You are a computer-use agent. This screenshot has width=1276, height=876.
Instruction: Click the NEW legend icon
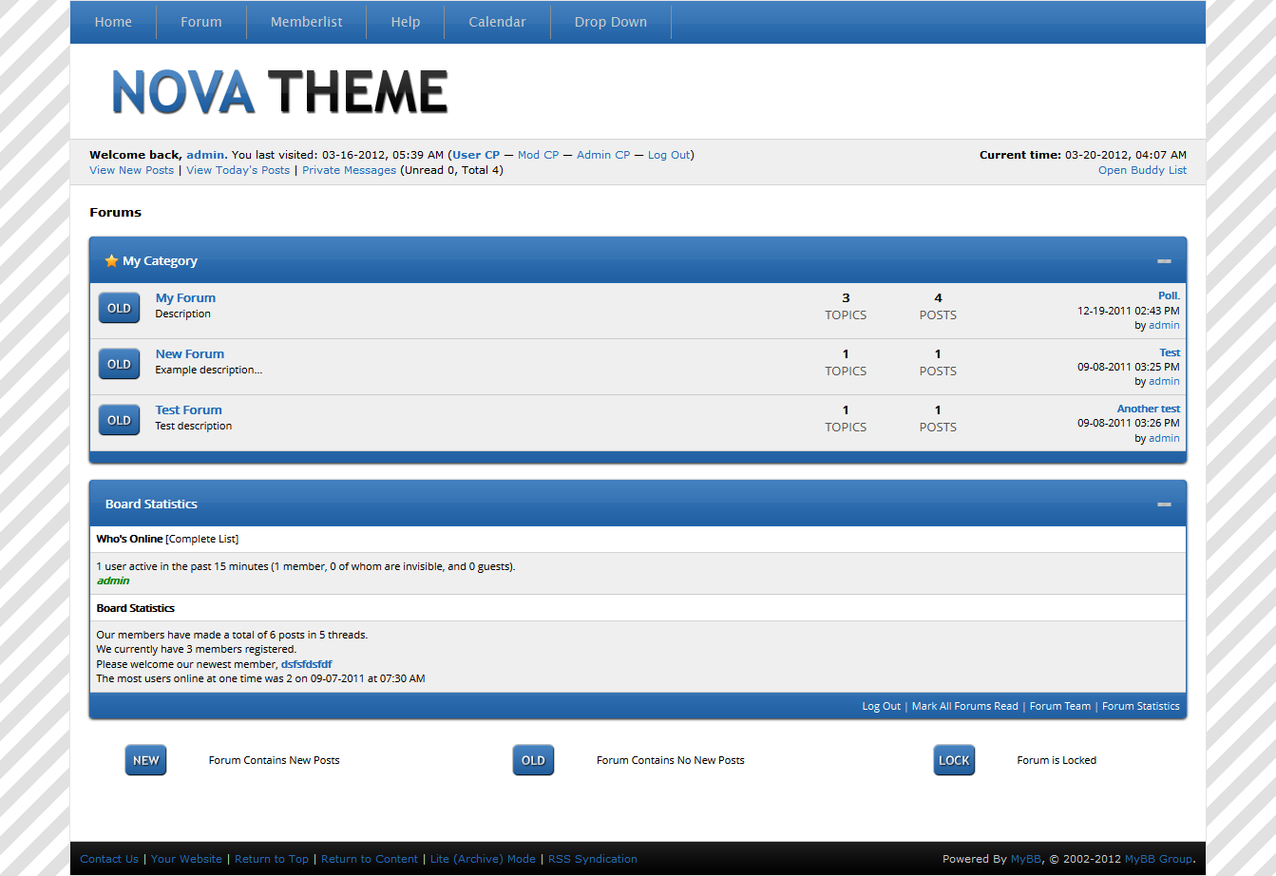(145, 760)
